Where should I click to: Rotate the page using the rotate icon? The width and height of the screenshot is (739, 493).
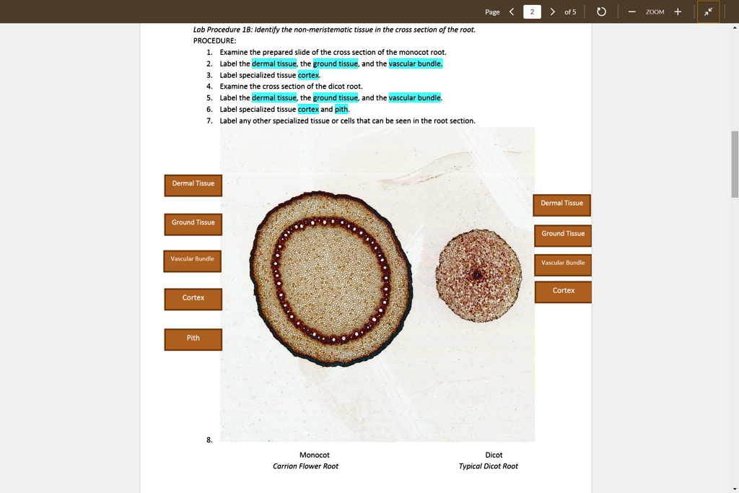point(601,12)
